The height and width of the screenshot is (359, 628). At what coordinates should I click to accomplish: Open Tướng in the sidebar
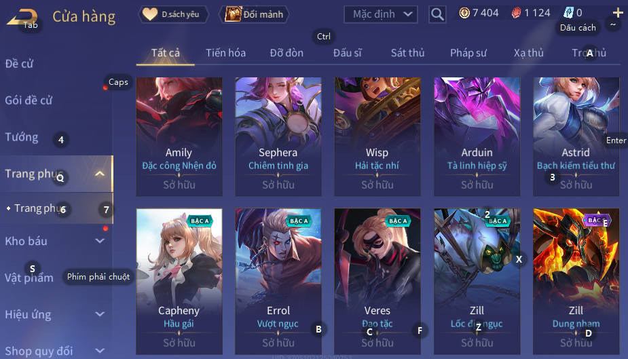[22, 137]
